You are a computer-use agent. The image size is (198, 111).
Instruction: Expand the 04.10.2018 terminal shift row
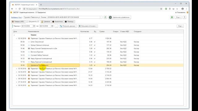[16, 72]
